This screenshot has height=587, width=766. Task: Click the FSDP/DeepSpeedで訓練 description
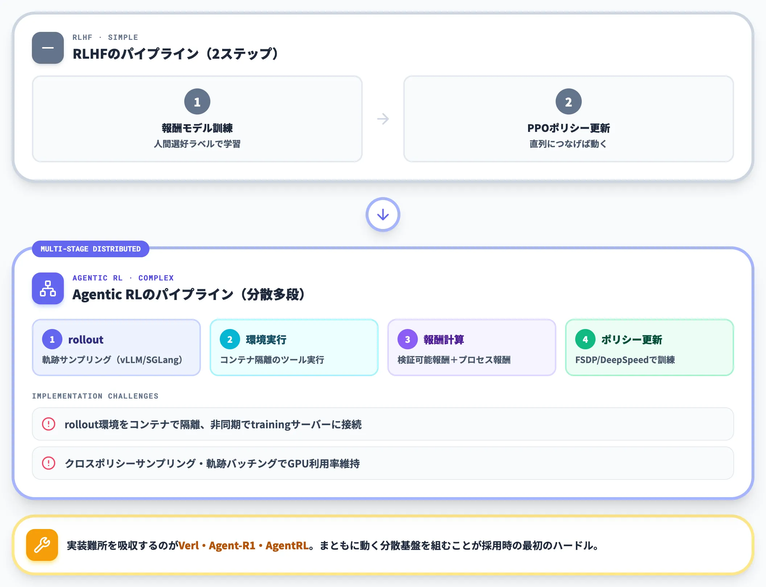pyautogui.click(x=625, y=360)
